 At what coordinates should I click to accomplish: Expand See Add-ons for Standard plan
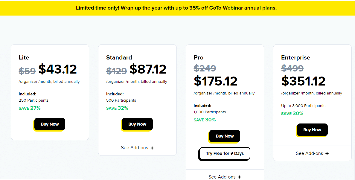pyautogui.click(x=137, y=148)
